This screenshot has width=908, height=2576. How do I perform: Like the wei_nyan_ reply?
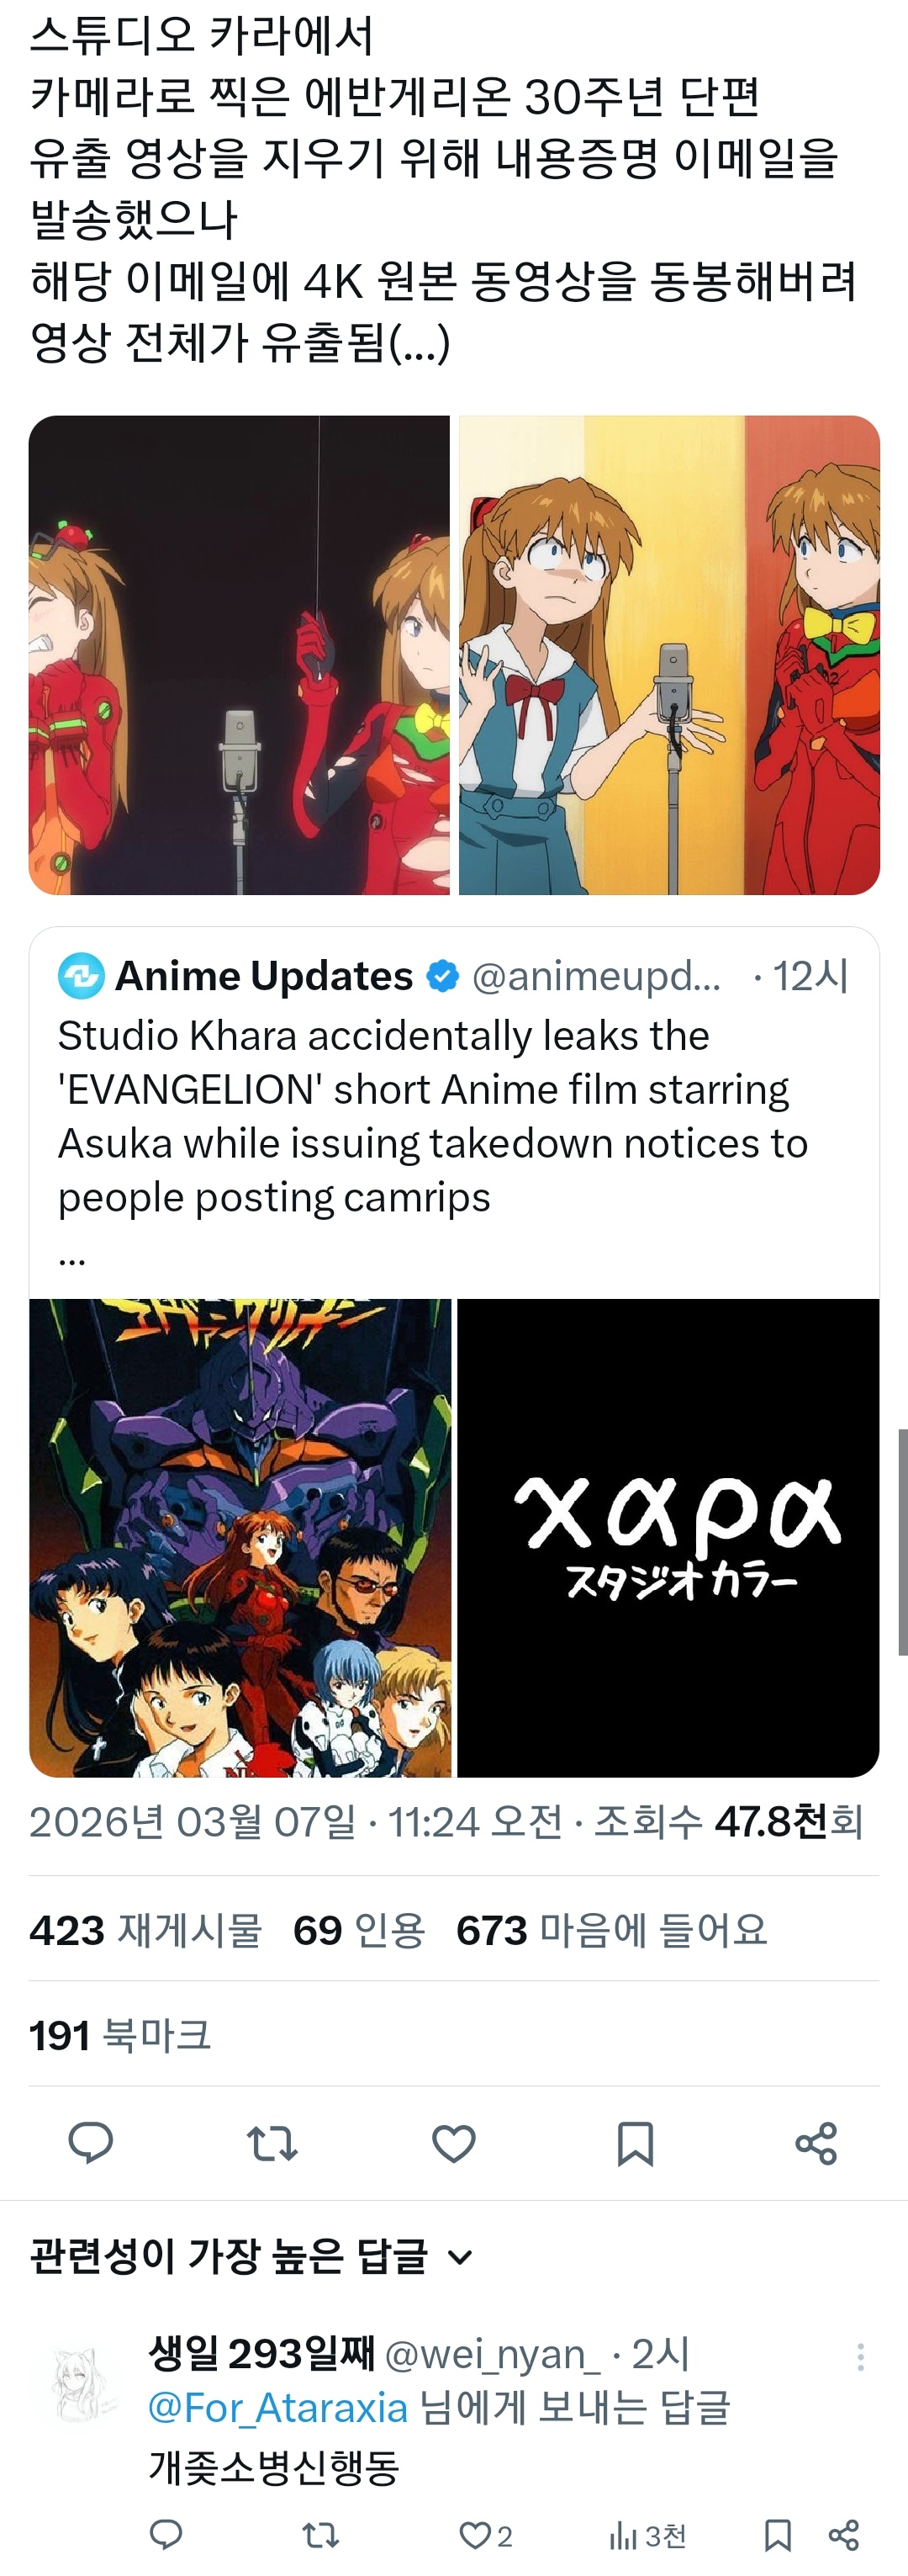pyautogui.click(x=485, y=2535)
